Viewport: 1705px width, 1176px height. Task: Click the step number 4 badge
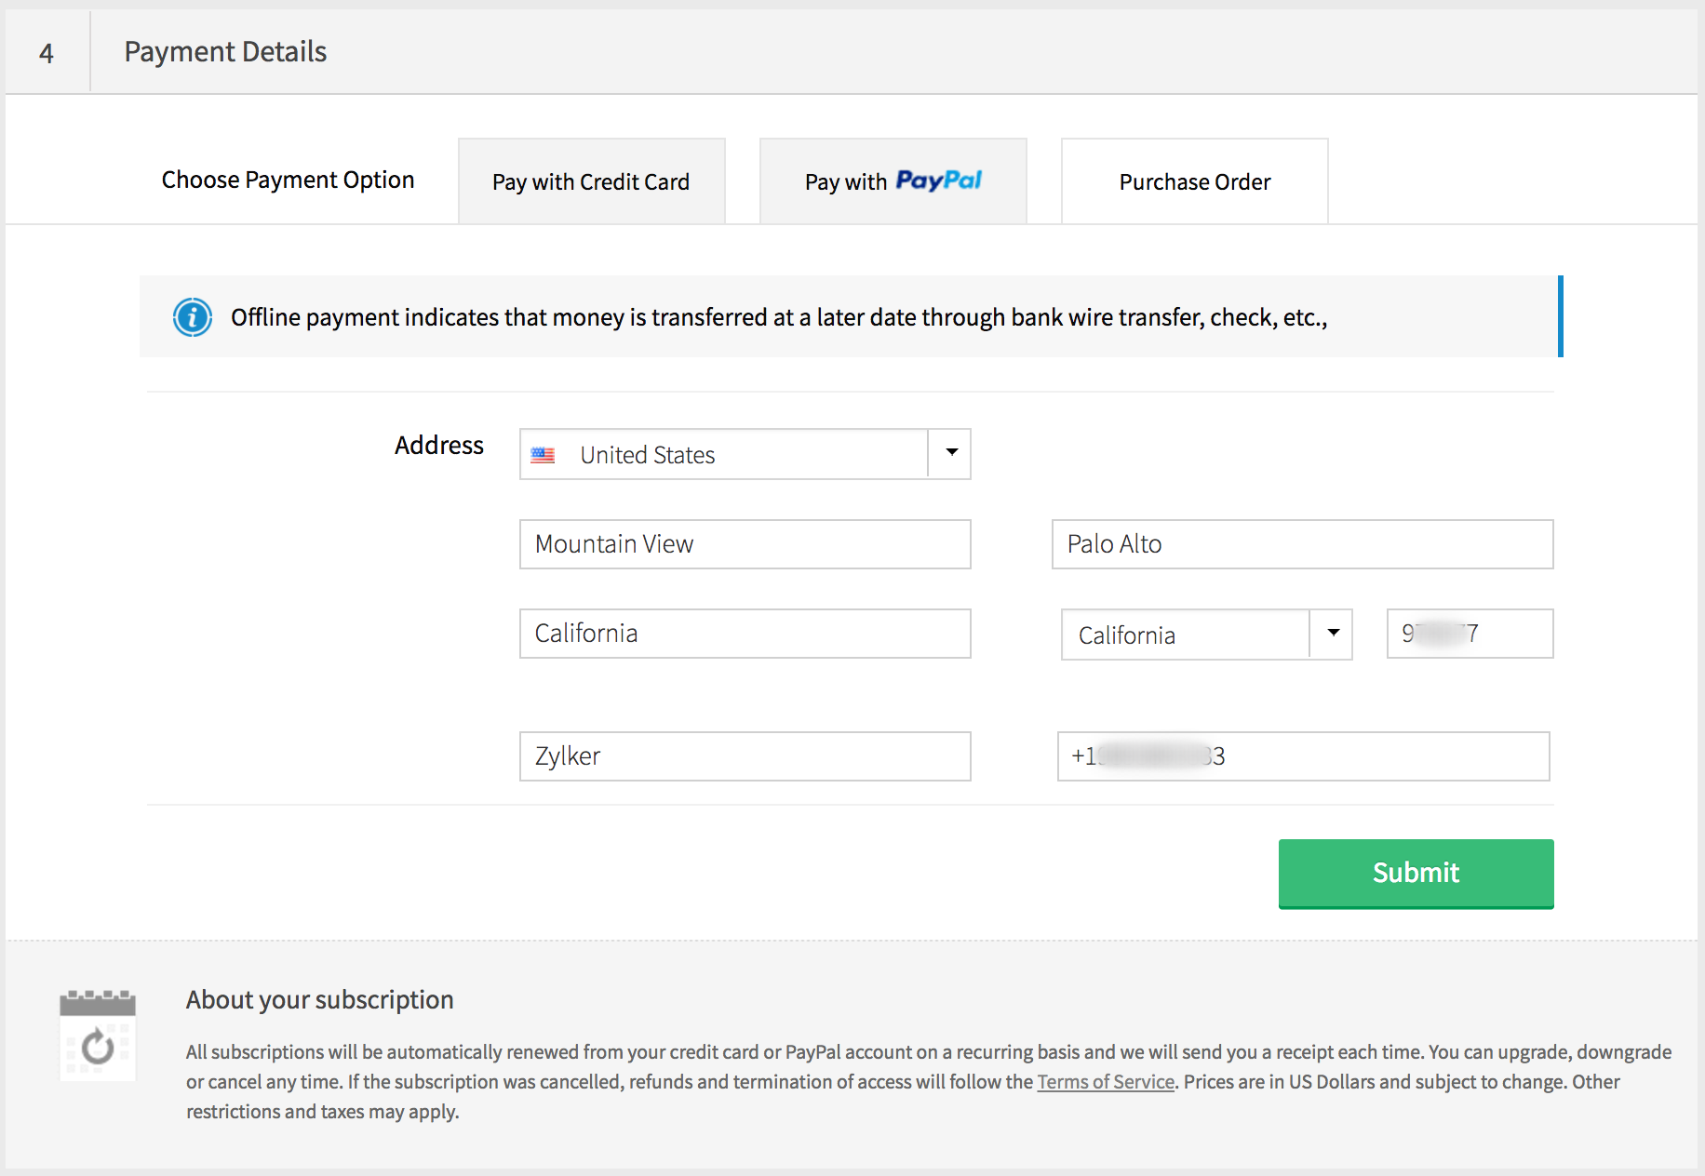pyautogui.click(x=47, y=53)
